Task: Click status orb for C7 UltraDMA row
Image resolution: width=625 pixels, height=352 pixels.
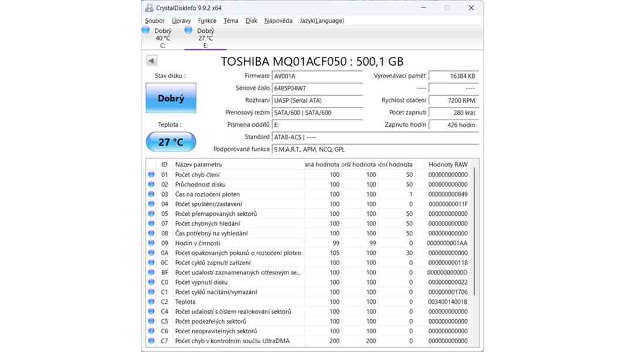Action: click(x=151, y=341)
